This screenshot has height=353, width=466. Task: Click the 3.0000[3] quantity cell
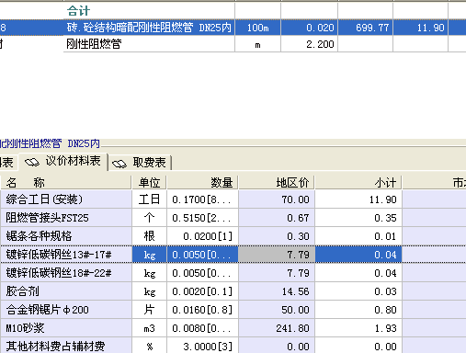coord(202,346)
